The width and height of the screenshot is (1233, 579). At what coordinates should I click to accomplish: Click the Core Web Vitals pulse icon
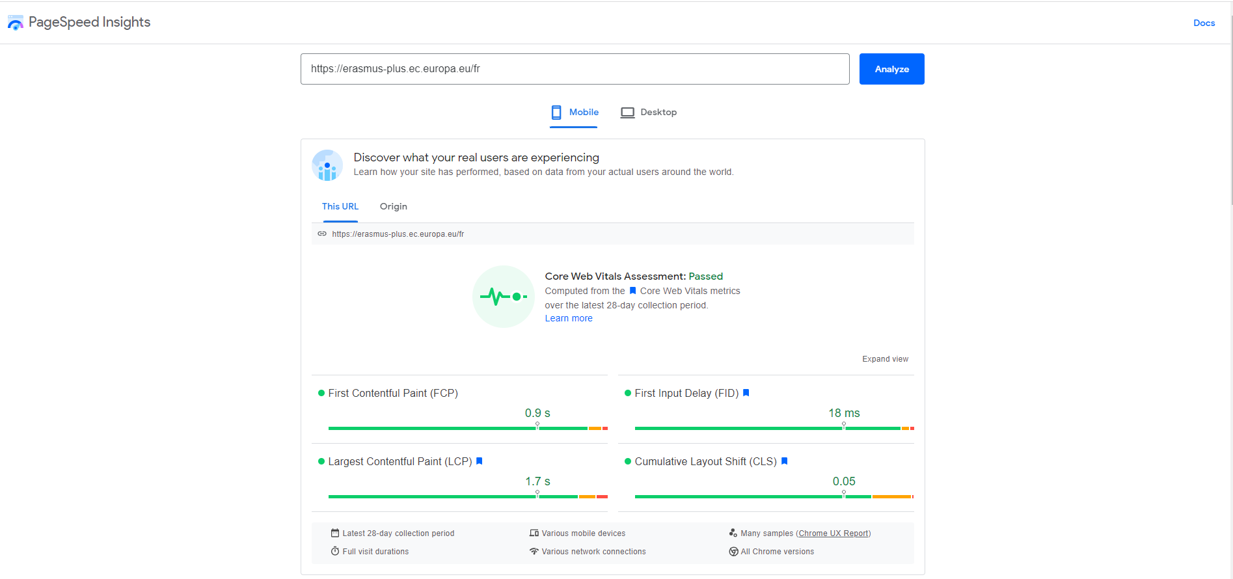[503, 297]
